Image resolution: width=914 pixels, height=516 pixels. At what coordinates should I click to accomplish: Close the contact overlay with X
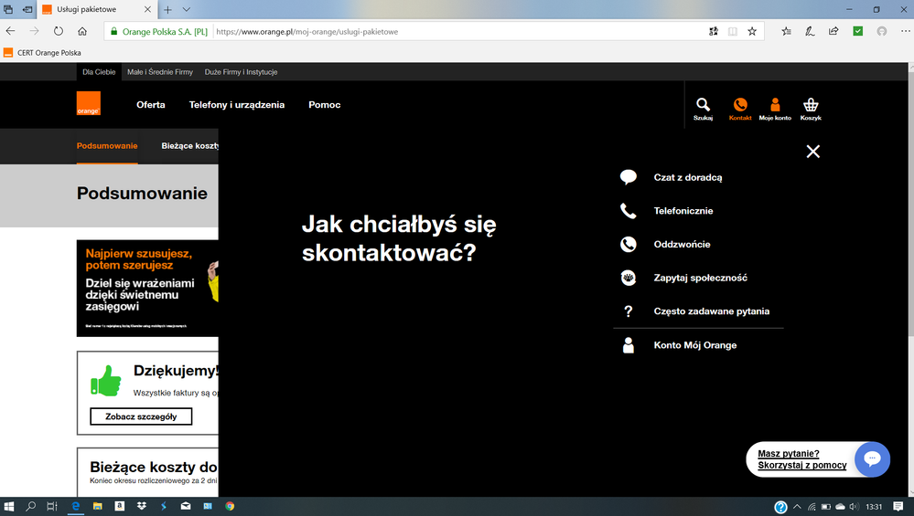tap(812, 152)
